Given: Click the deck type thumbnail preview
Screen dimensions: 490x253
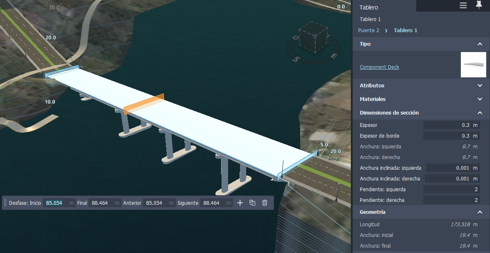Looking at the screenshot, I should [474, 65].
